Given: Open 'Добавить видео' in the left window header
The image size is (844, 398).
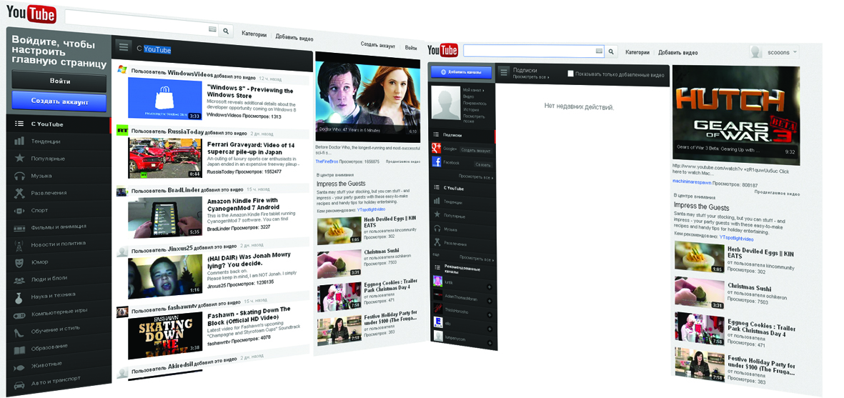Looking at the screenshot, I should 294,38.
